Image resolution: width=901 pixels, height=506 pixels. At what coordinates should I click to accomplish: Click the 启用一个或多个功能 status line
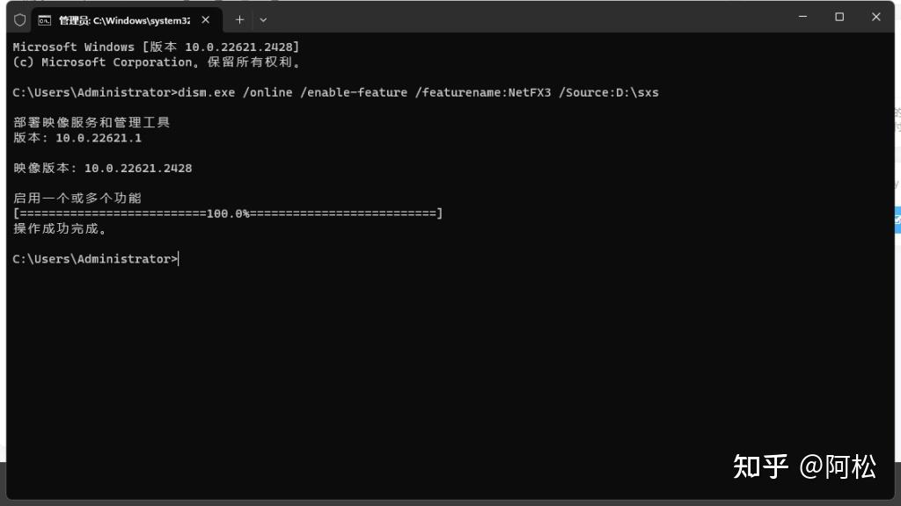[x=77, y=199]
